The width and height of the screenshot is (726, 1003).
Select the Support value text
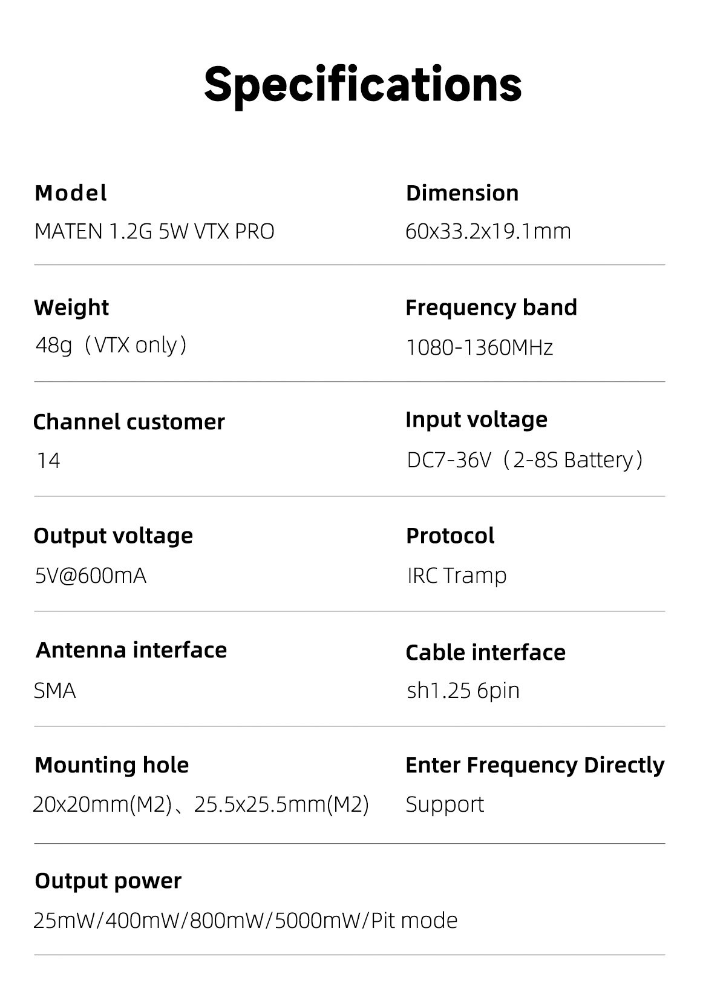(x=445, y=804)
